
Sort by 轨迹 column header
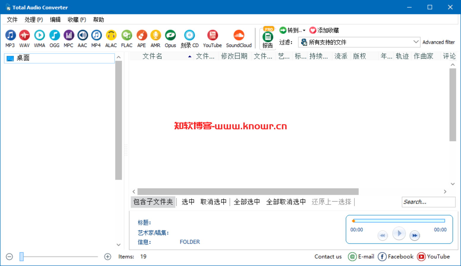pos(402,56)
